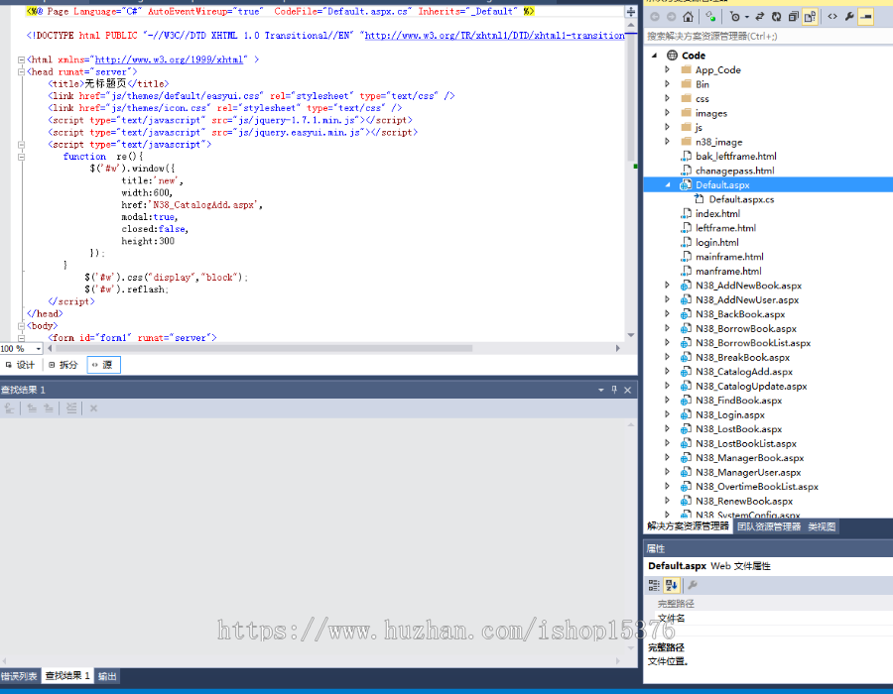This screenshot has width=893, height=694.
Task: Pin the Find Results 1 panel
Action: pyautogui.click(x=614, y=390)
